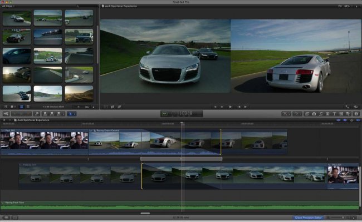Open the Effects browser icon
Screen dimensions: 362x222
click(307, 114)
